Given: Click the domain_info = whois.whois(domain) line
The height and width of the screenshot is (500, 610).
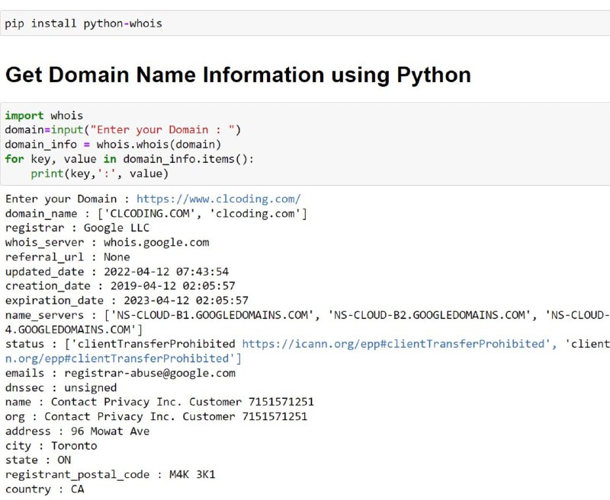Looking at the screenshot, I should pos(113,145).
